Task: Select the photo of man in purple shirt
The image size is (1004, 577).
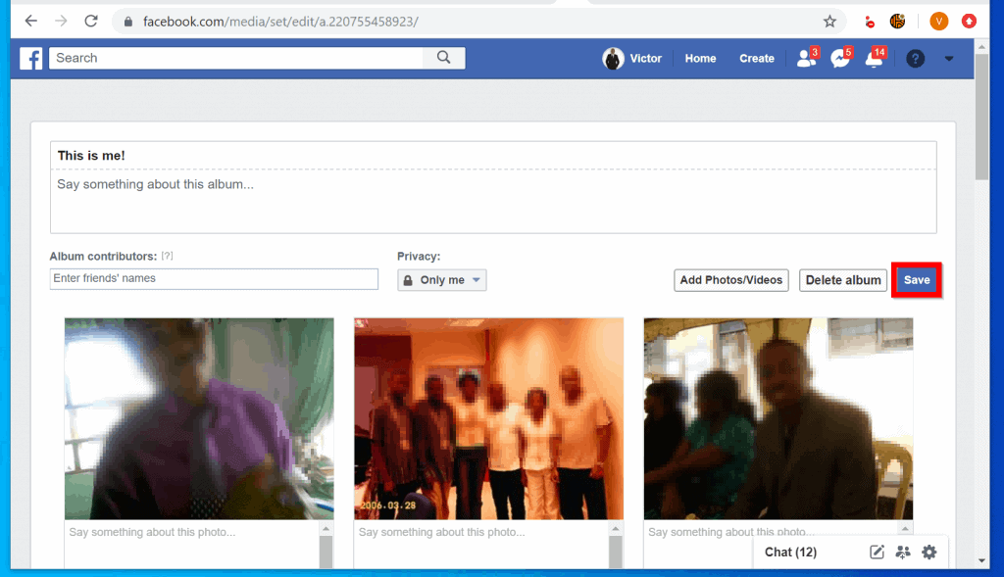Action: point(199,418)
